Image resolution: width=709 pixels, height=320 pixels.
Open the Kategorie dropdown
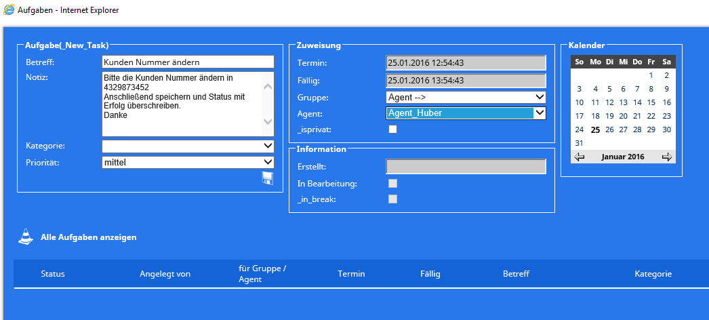(188, 146)
